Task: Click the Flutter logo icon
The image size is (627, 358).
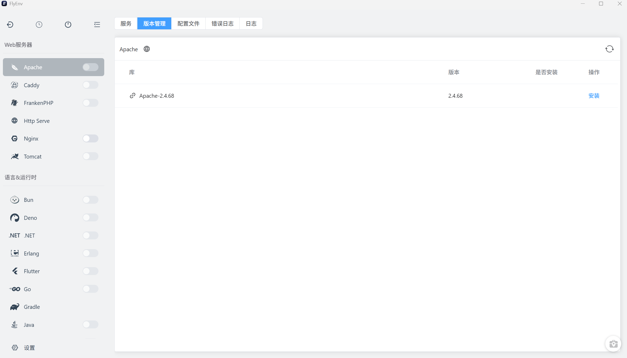Action: click(x=15, y=271)
